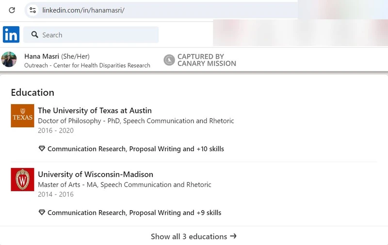The width and height of the screenshot is (388, 245).
Task: Click the Education section heading
Action: click(32, 92)
